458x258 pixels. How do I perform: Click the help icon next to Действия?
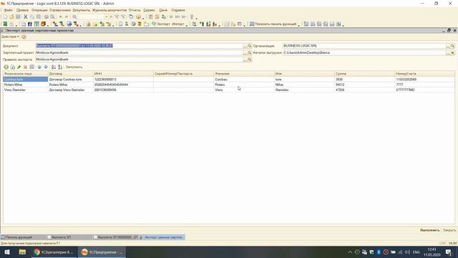pyautogui.click(x=24, y=37)
